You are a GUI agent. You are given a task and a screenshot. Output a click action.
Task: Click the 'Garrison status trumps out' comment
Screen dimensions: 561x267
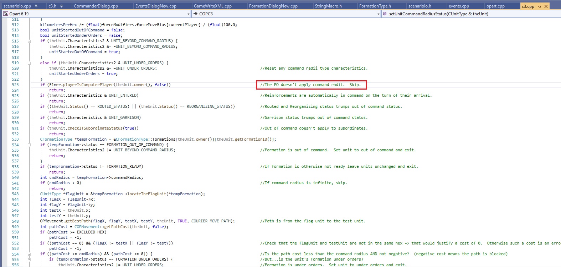coord(314,117)
